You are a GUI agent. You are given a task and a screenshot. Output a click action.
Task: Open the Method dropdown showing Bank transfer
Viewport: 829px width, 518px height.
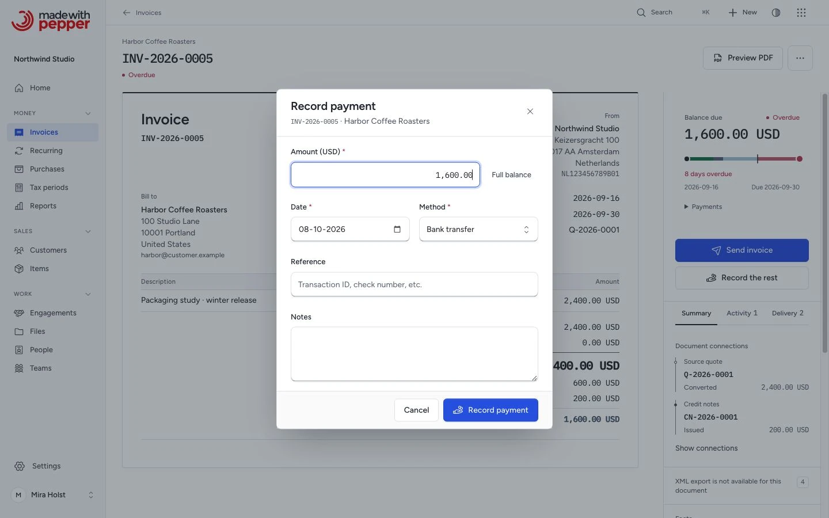(478, 229)
